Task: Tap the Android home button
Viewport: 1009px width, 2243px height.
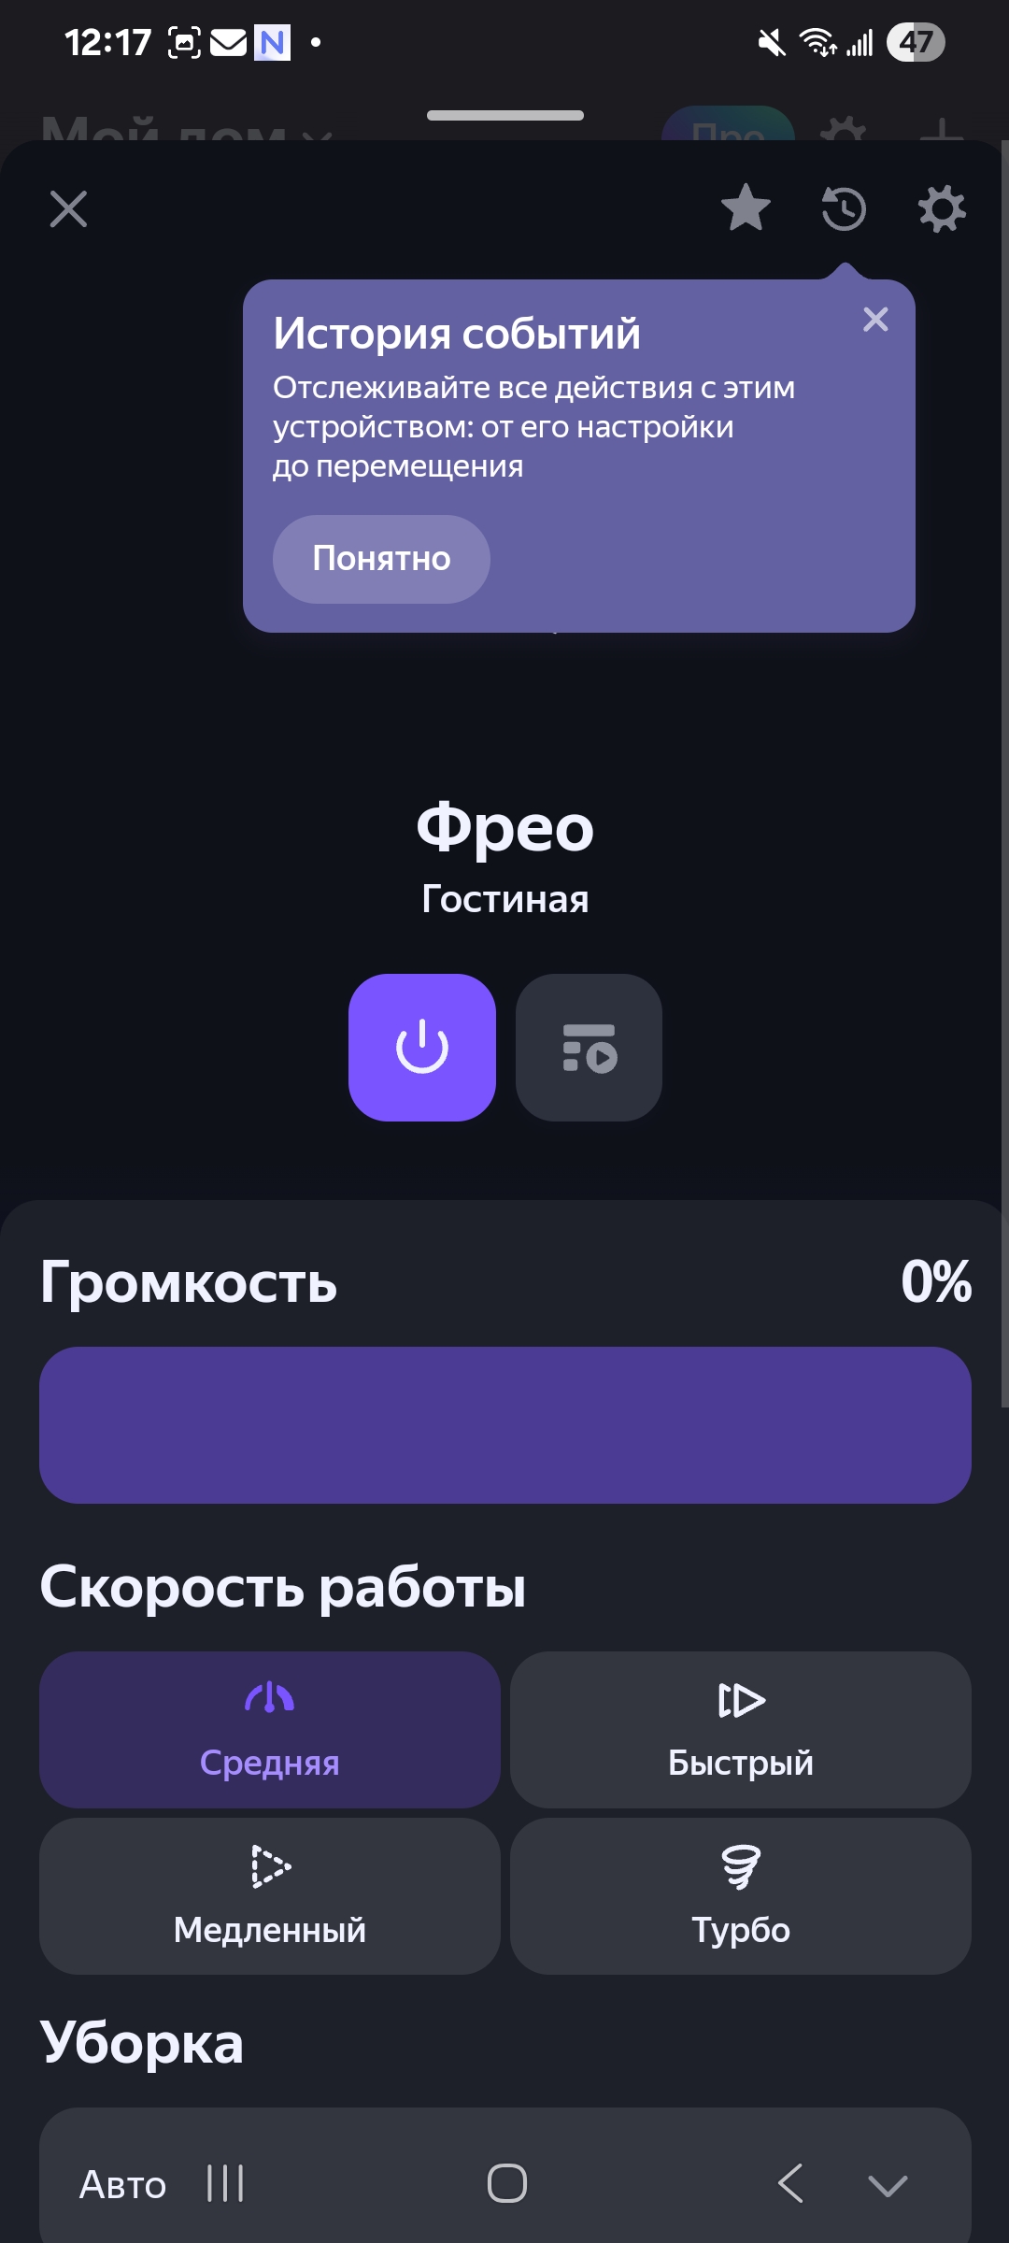Action: (x=507, y=2184)
